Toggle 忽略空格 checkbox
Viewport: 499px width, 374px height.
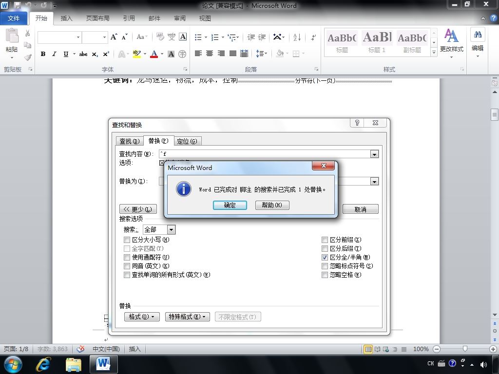[x=325, y=275]
